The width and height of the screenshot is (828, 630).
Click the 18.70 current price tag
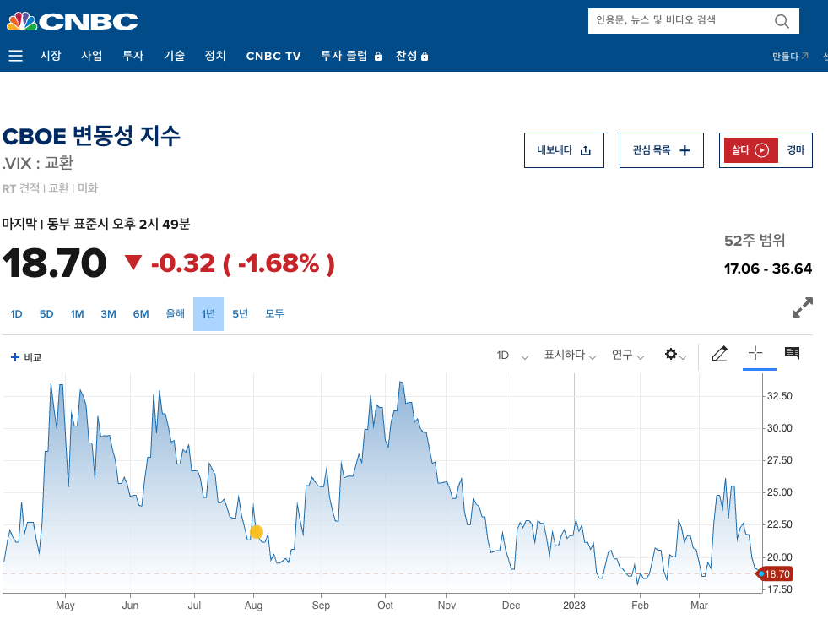775,574
